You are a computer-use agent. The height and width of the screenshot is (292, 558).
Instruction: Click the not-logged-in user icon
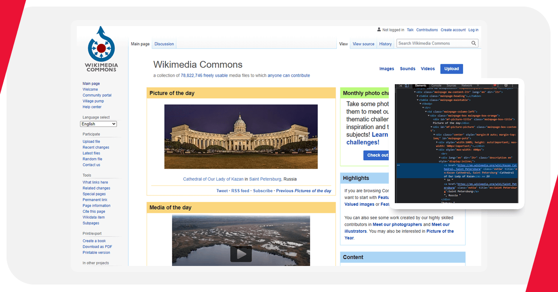379,30
